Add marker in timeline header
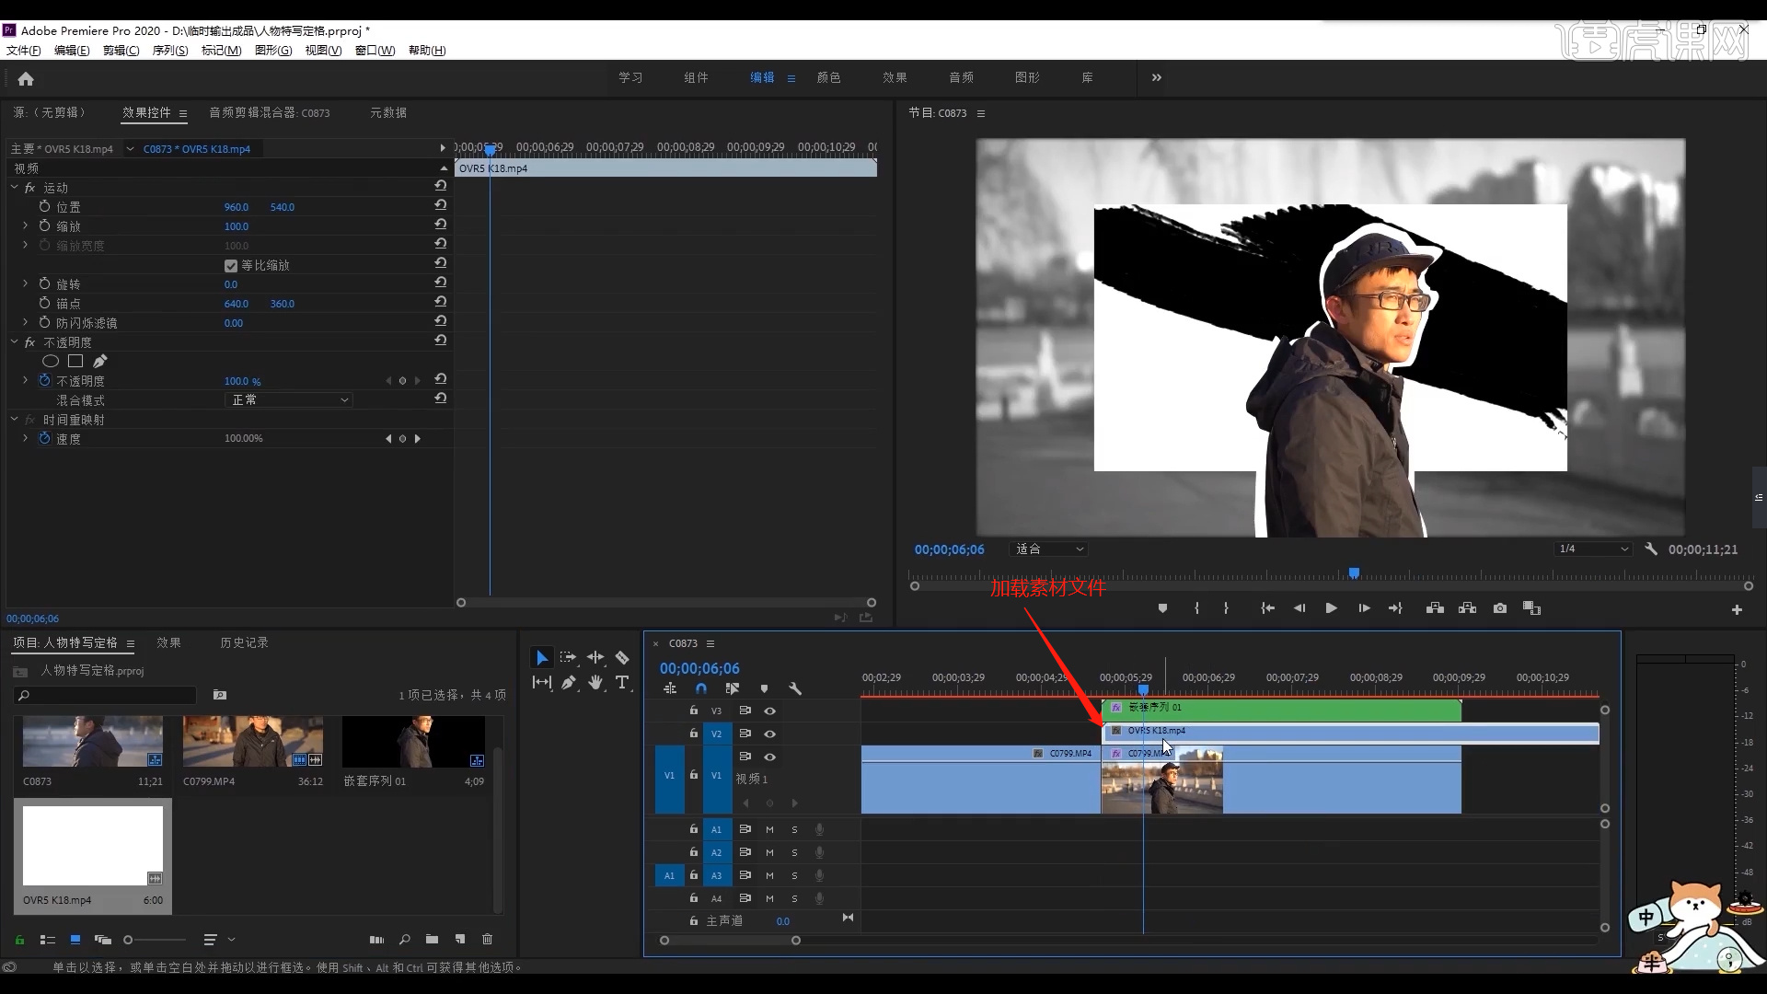The image size is (1767, 994). (x=764, y=688)
